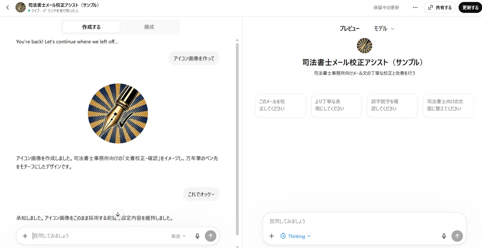Image resolution: width=482 pixels, height=248 pixels.
Task: Focus the preview 質問してみましょう input field
Action: click(x=364, y=221)
